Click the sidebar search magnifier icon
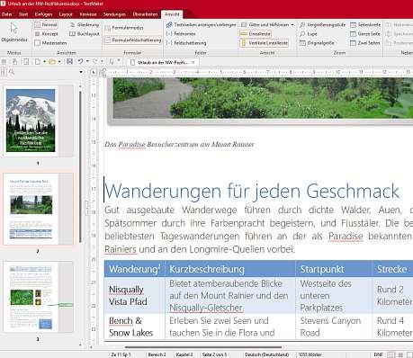 (x=12, y=72)
